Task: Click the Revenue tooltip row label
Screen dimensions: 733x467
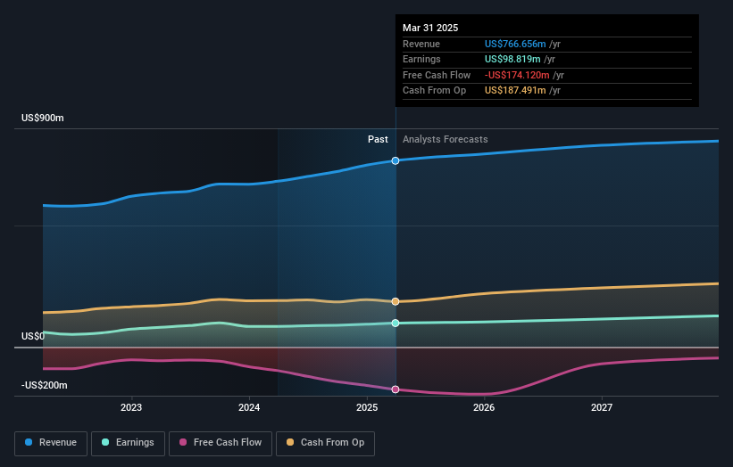Action: click(x=421, y=44)
